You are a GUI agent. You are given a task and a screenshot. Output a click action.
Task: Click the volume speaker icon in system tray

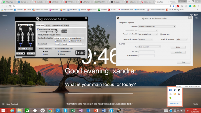(x=187, y=110)
